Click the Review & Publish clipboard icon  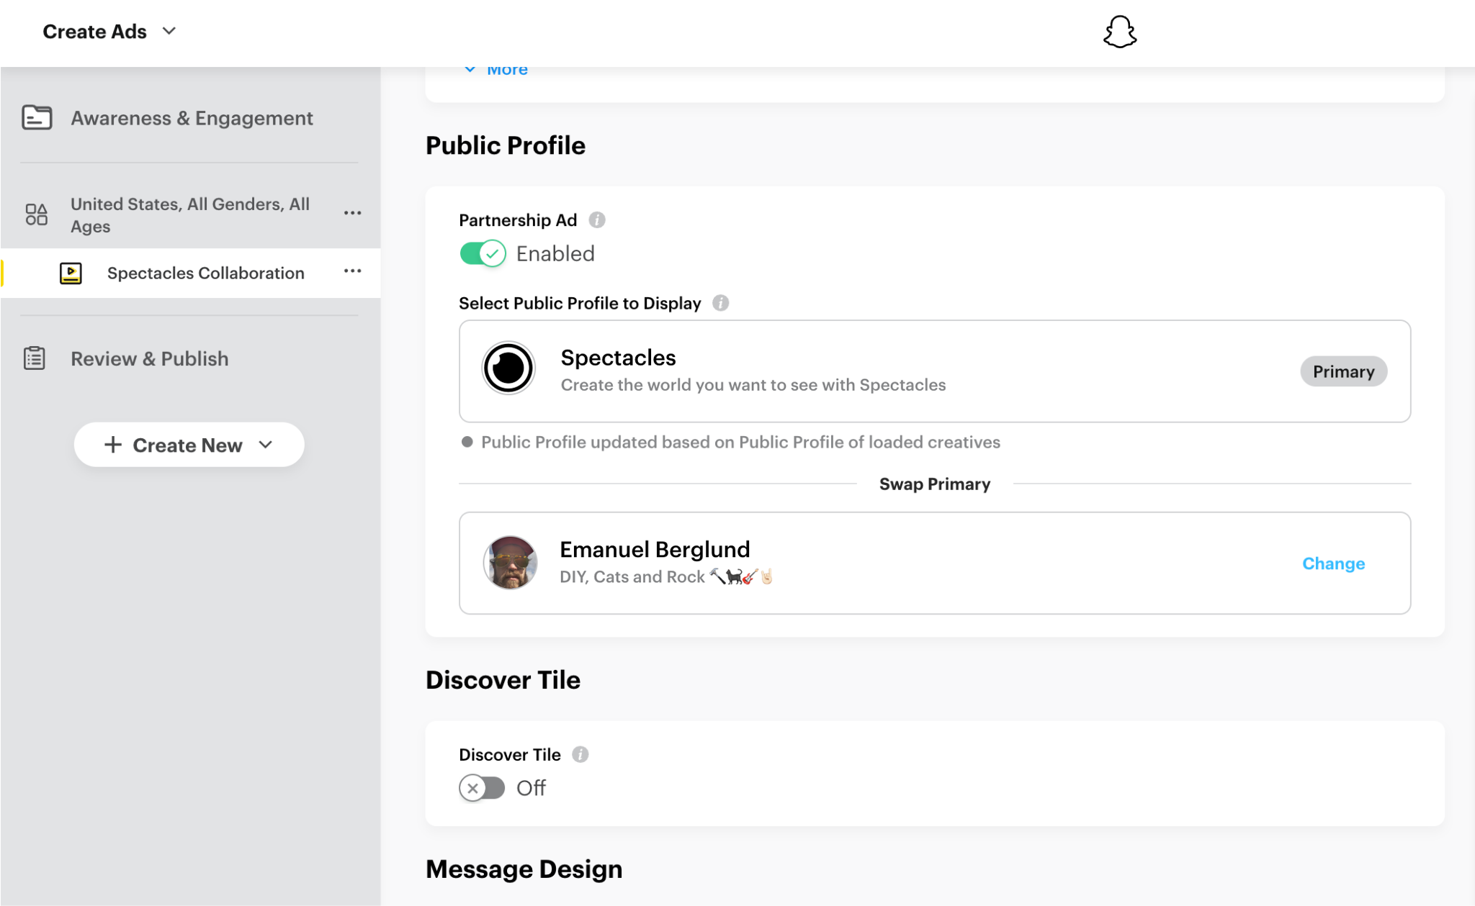pos(35,358)
